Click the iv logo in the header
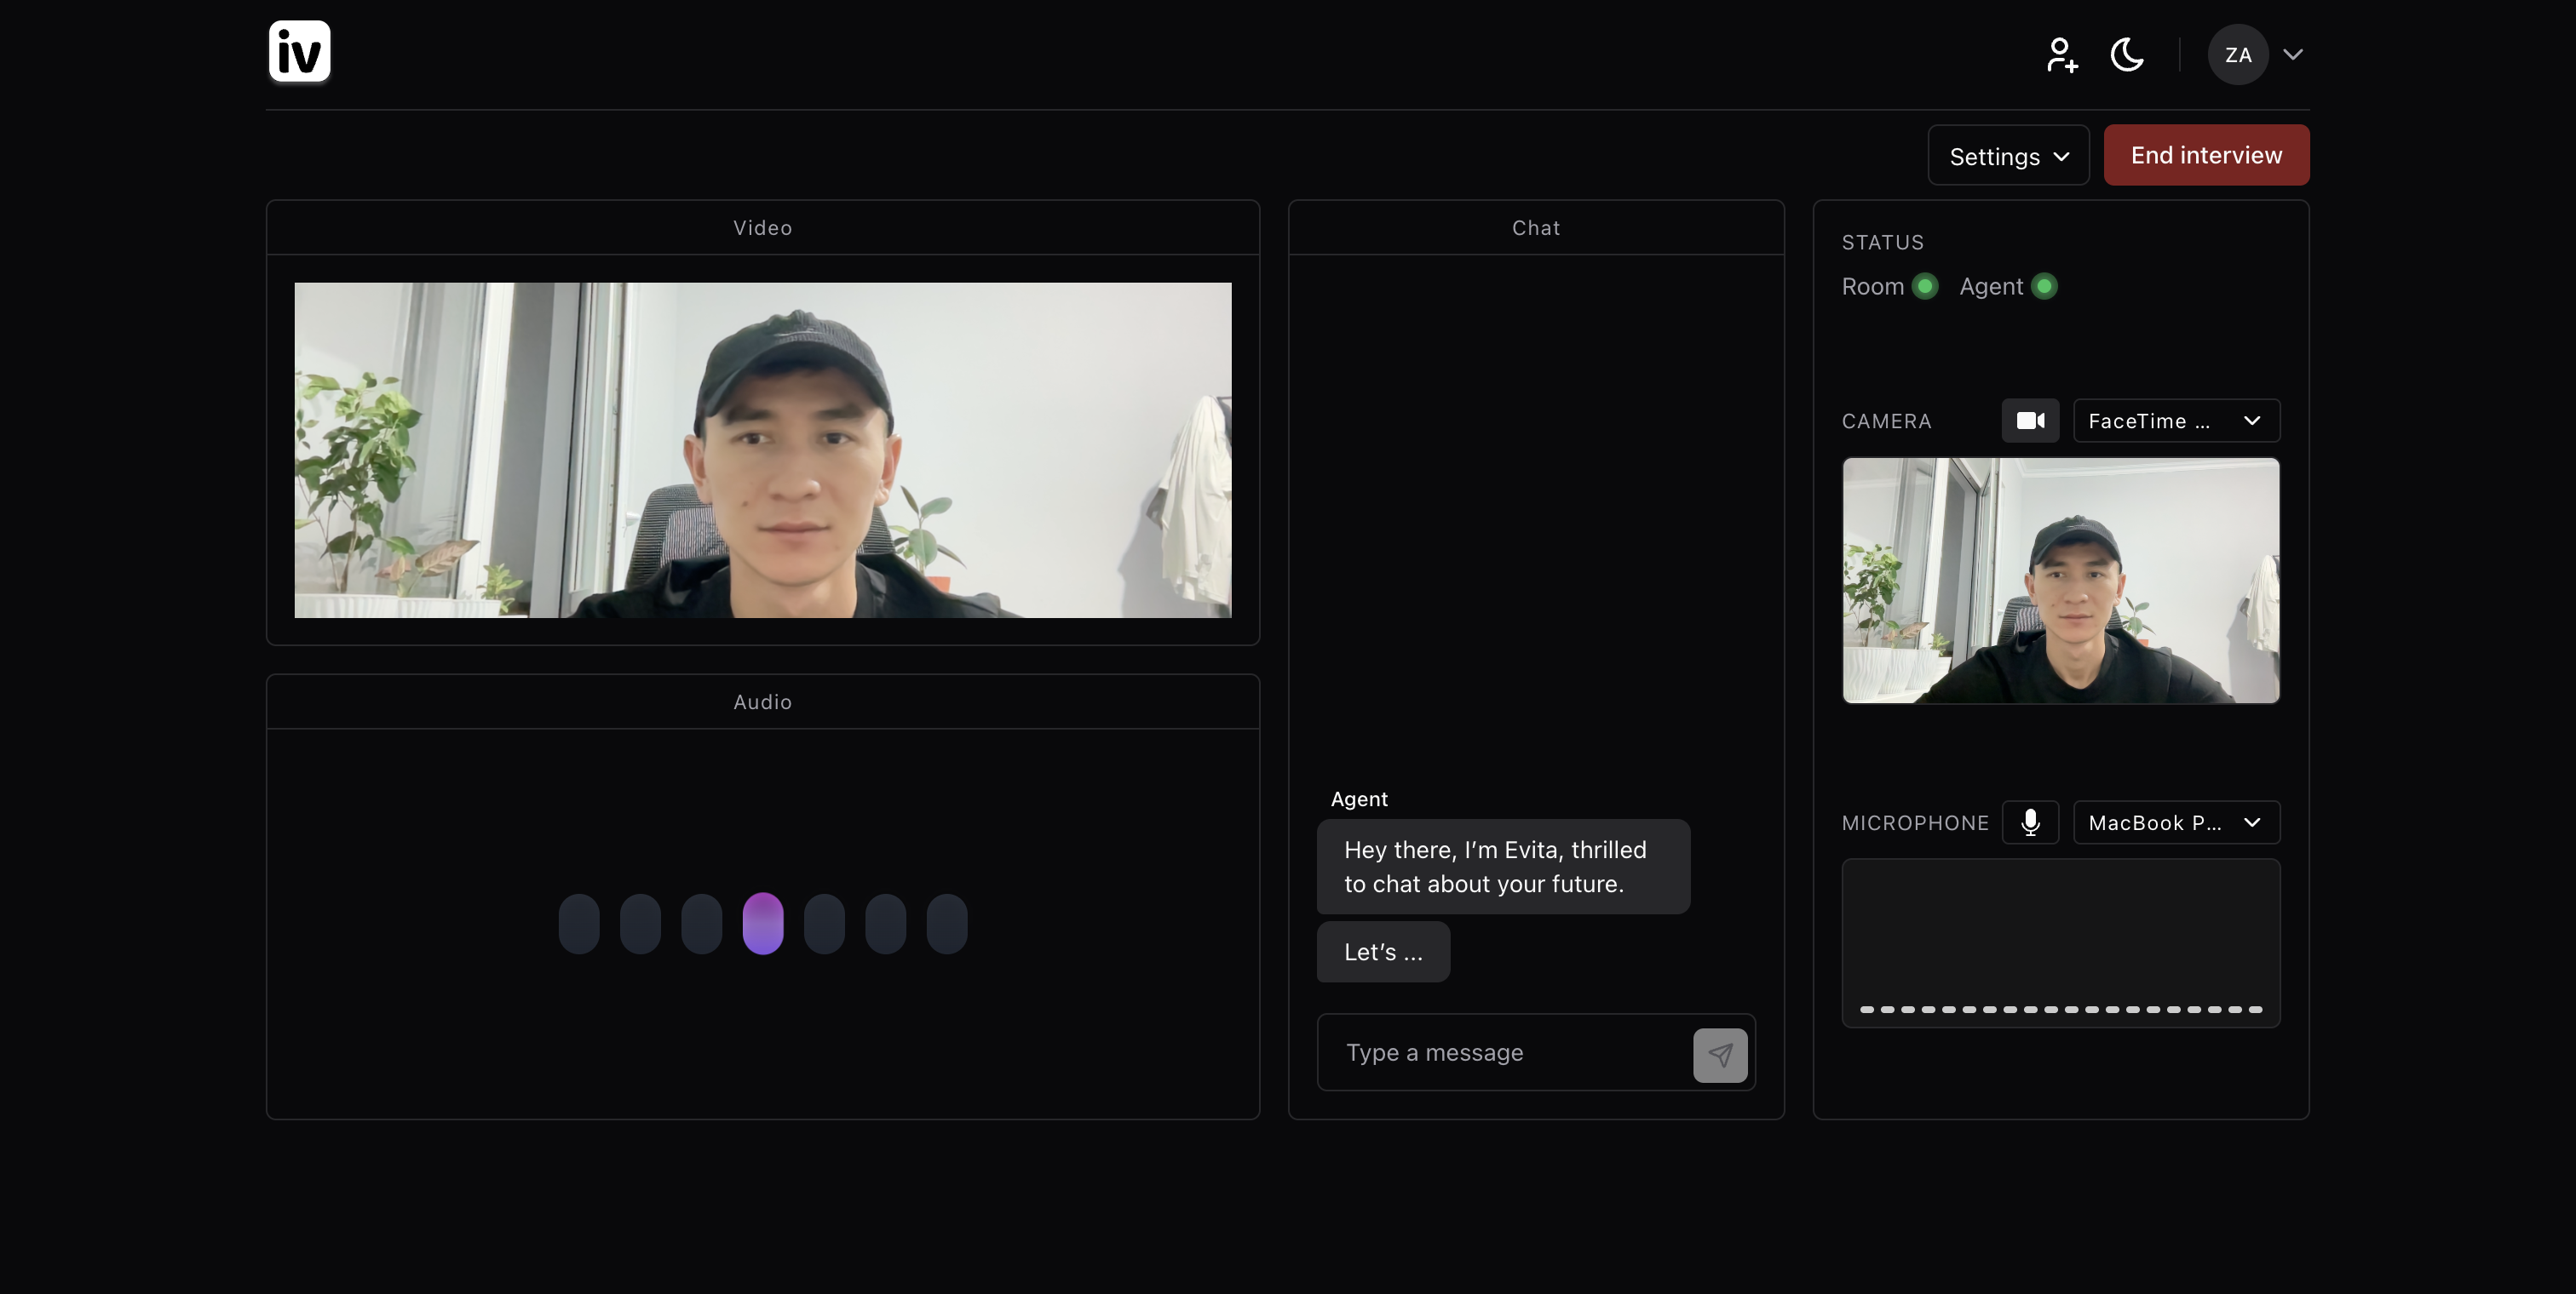 point(299,51)
